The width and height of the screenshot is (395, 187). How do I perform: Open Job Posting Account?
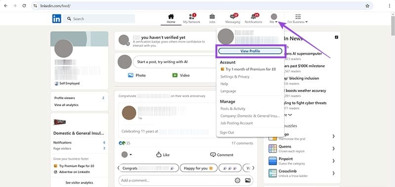pyautogui.click(x=237, y=123)
